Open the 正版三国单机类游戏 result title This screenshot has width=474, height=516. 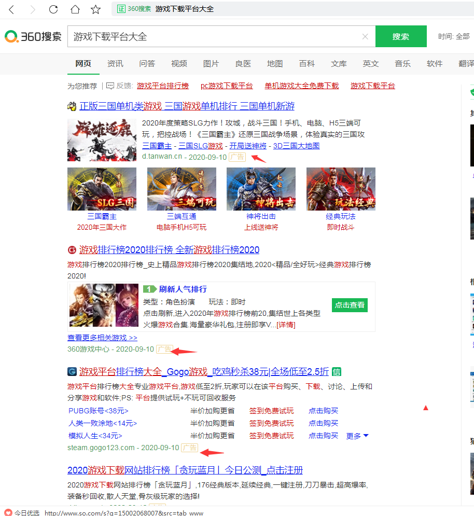[x=187, y=106]
